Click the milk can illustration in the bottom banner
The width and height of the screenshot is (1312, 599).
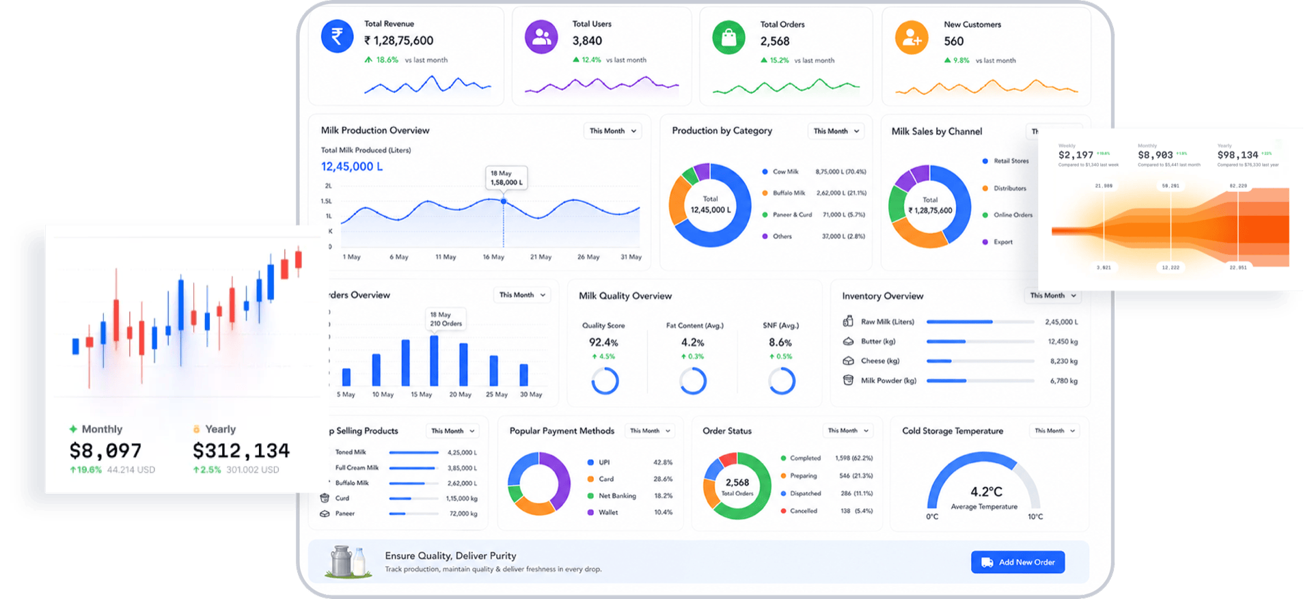348,561
